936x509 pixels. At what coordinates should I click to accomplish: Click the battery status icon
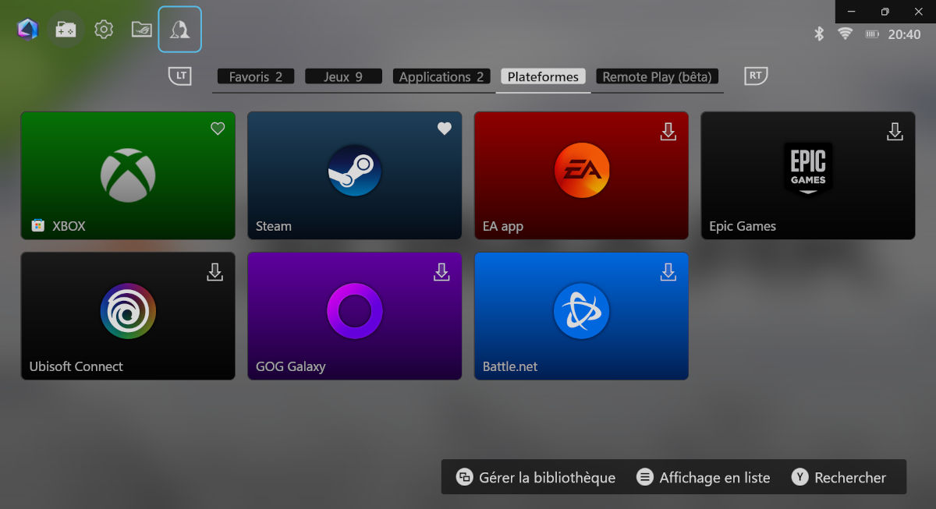(873, 34)
